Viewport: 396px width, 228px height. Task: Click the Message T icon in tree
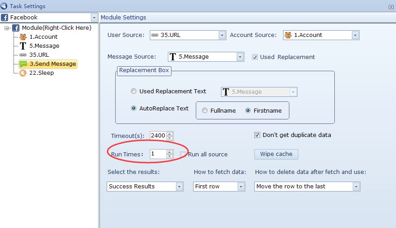coord(23,46)
